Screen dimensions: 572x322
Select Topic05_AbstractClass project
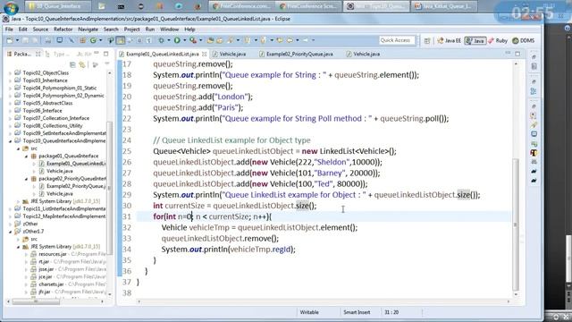[43, 104]
